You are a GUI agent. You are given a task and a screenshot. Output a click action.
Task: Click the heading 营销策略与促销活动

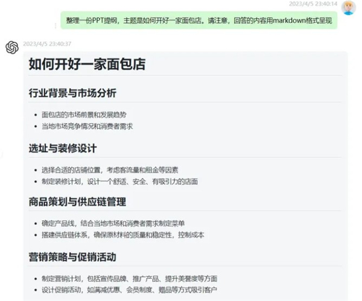pyautogui.click(x=72, y=257)
